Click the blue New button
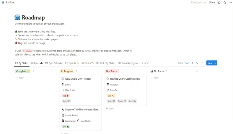Image resolution: width=233 pixels, height=134 pixels. (210, 63)
